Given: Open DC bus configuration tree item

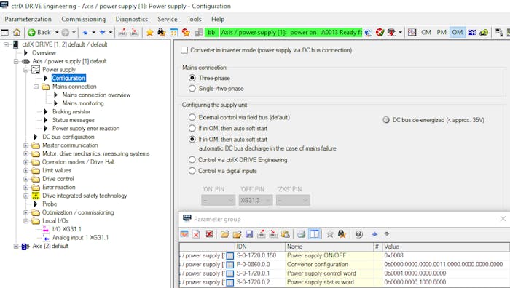Looking at the screenshot, I should (68, 137).
